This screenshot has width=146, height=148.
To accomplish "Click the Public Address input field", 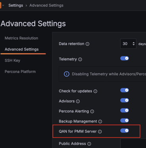I will coord(133,143).
